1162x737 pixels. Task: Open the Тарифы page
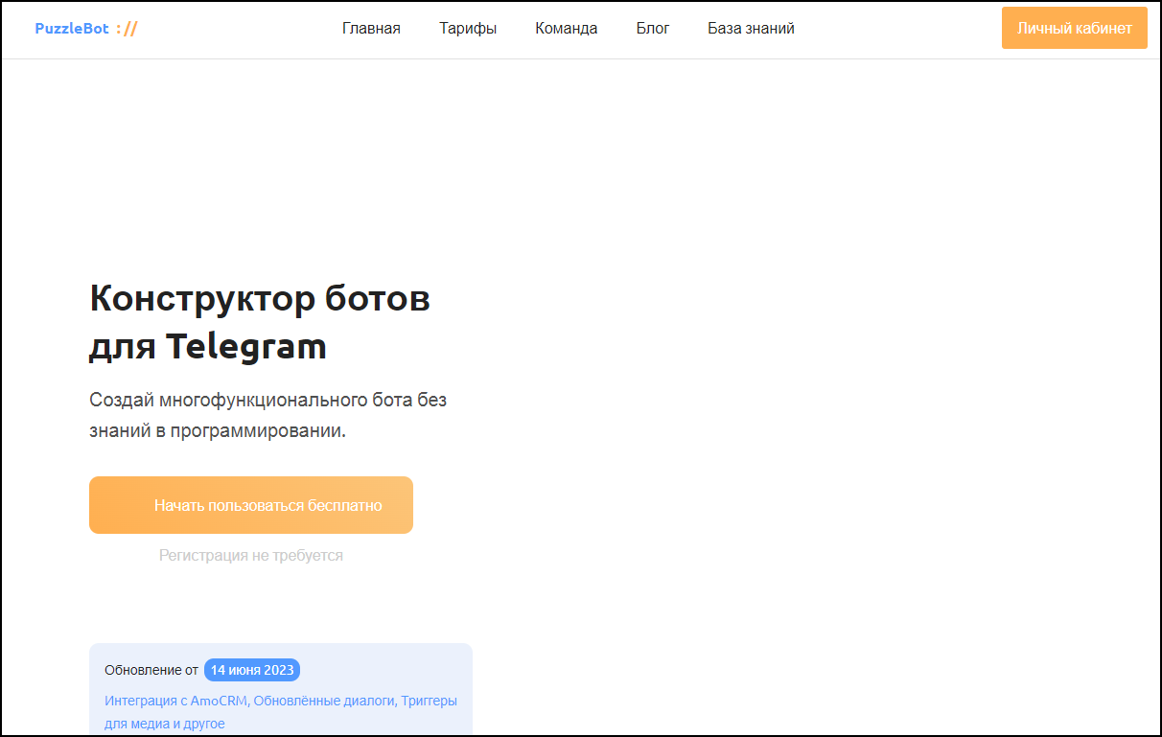[x=468, y=29]
